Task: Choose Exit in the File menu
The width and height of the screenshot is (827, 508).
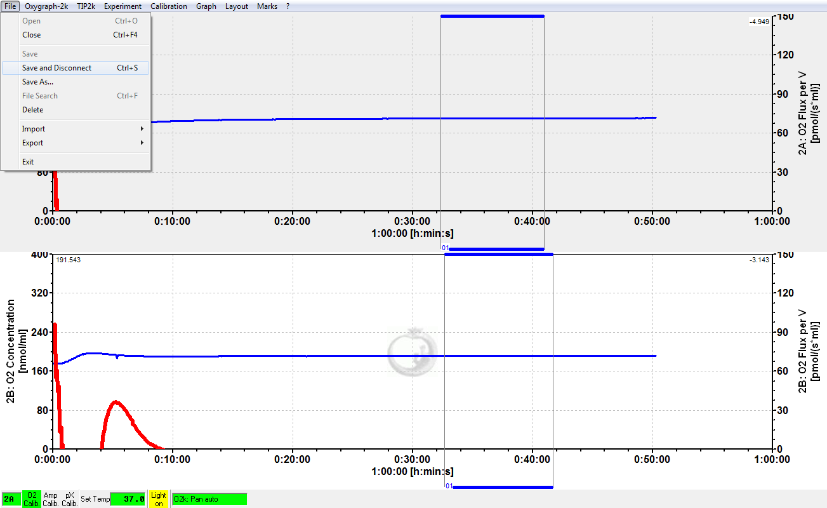Action: (x=76, y=162)
